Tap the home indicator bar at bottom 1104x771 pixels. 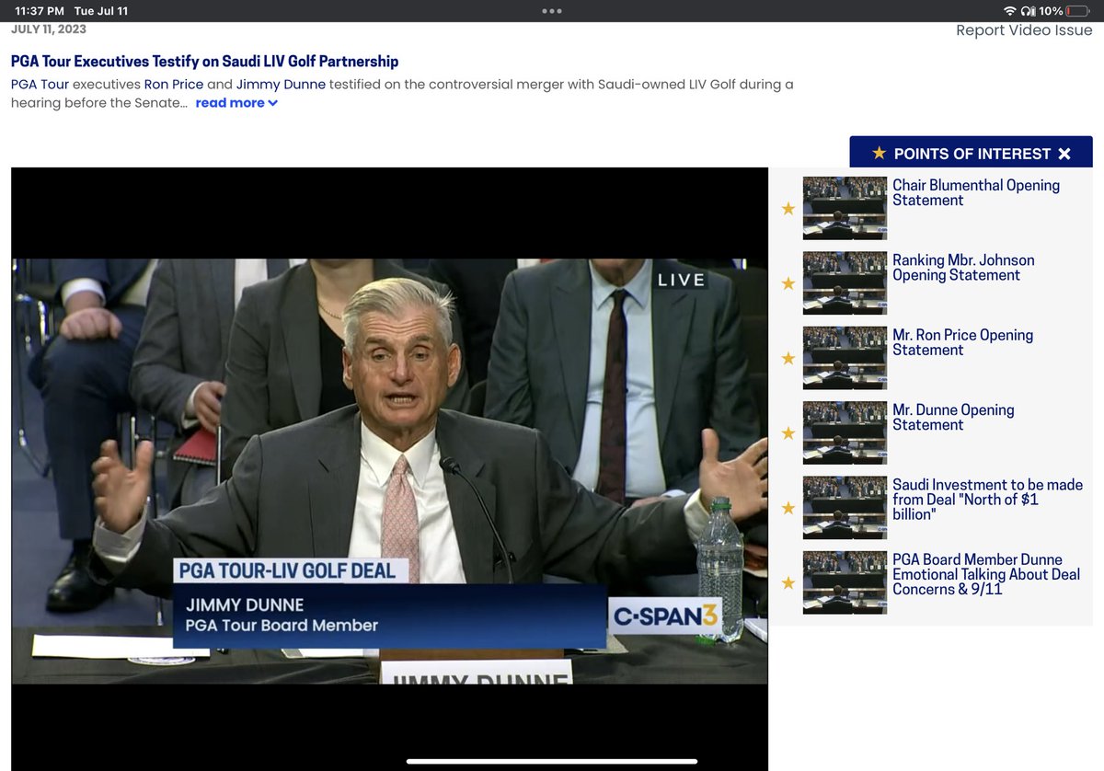pos(552,761)
